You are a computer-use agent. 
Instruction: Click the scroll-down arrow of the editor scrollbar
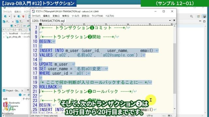174,109
